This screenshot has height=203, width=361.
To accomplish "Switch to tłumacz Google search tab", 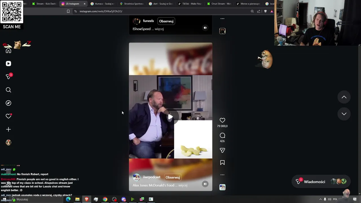I will coord(102,4).
